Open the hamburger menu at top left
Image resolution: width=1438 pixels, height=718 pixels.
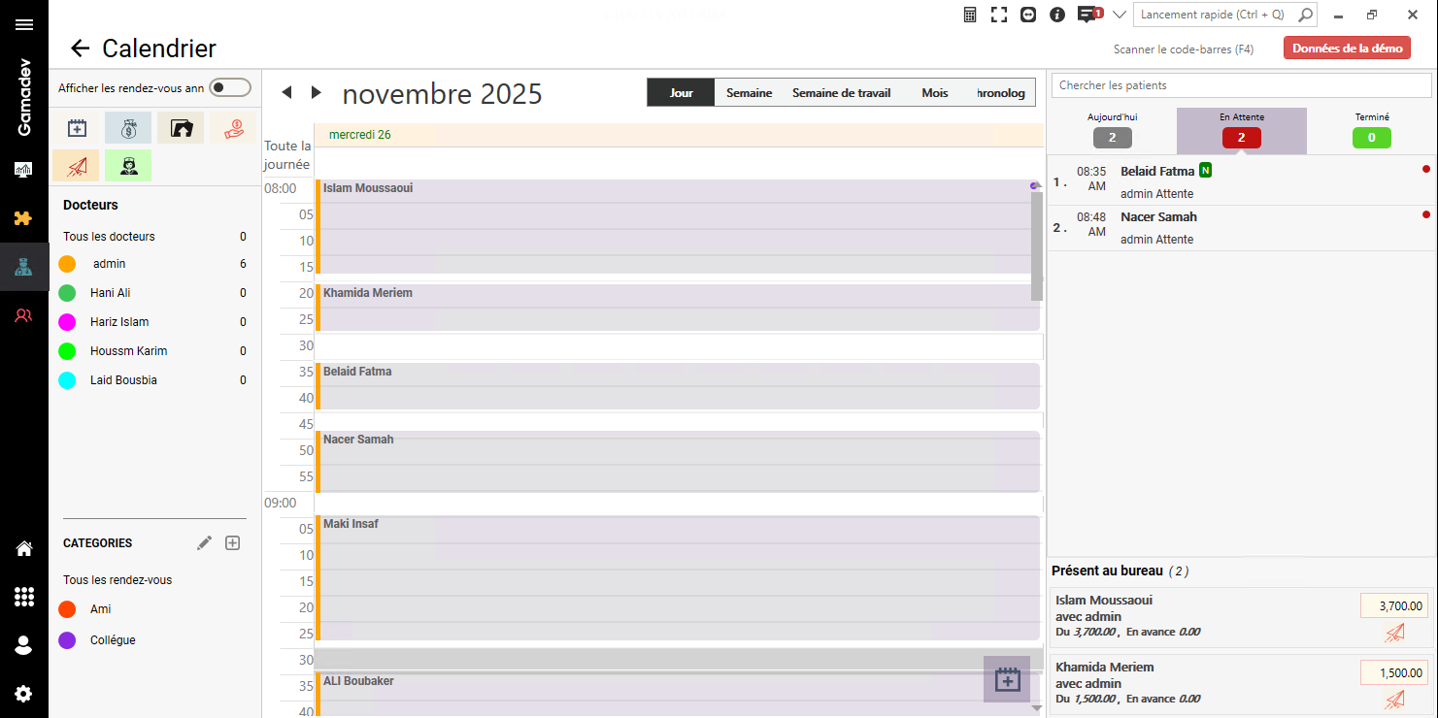[x=23, y=24]
